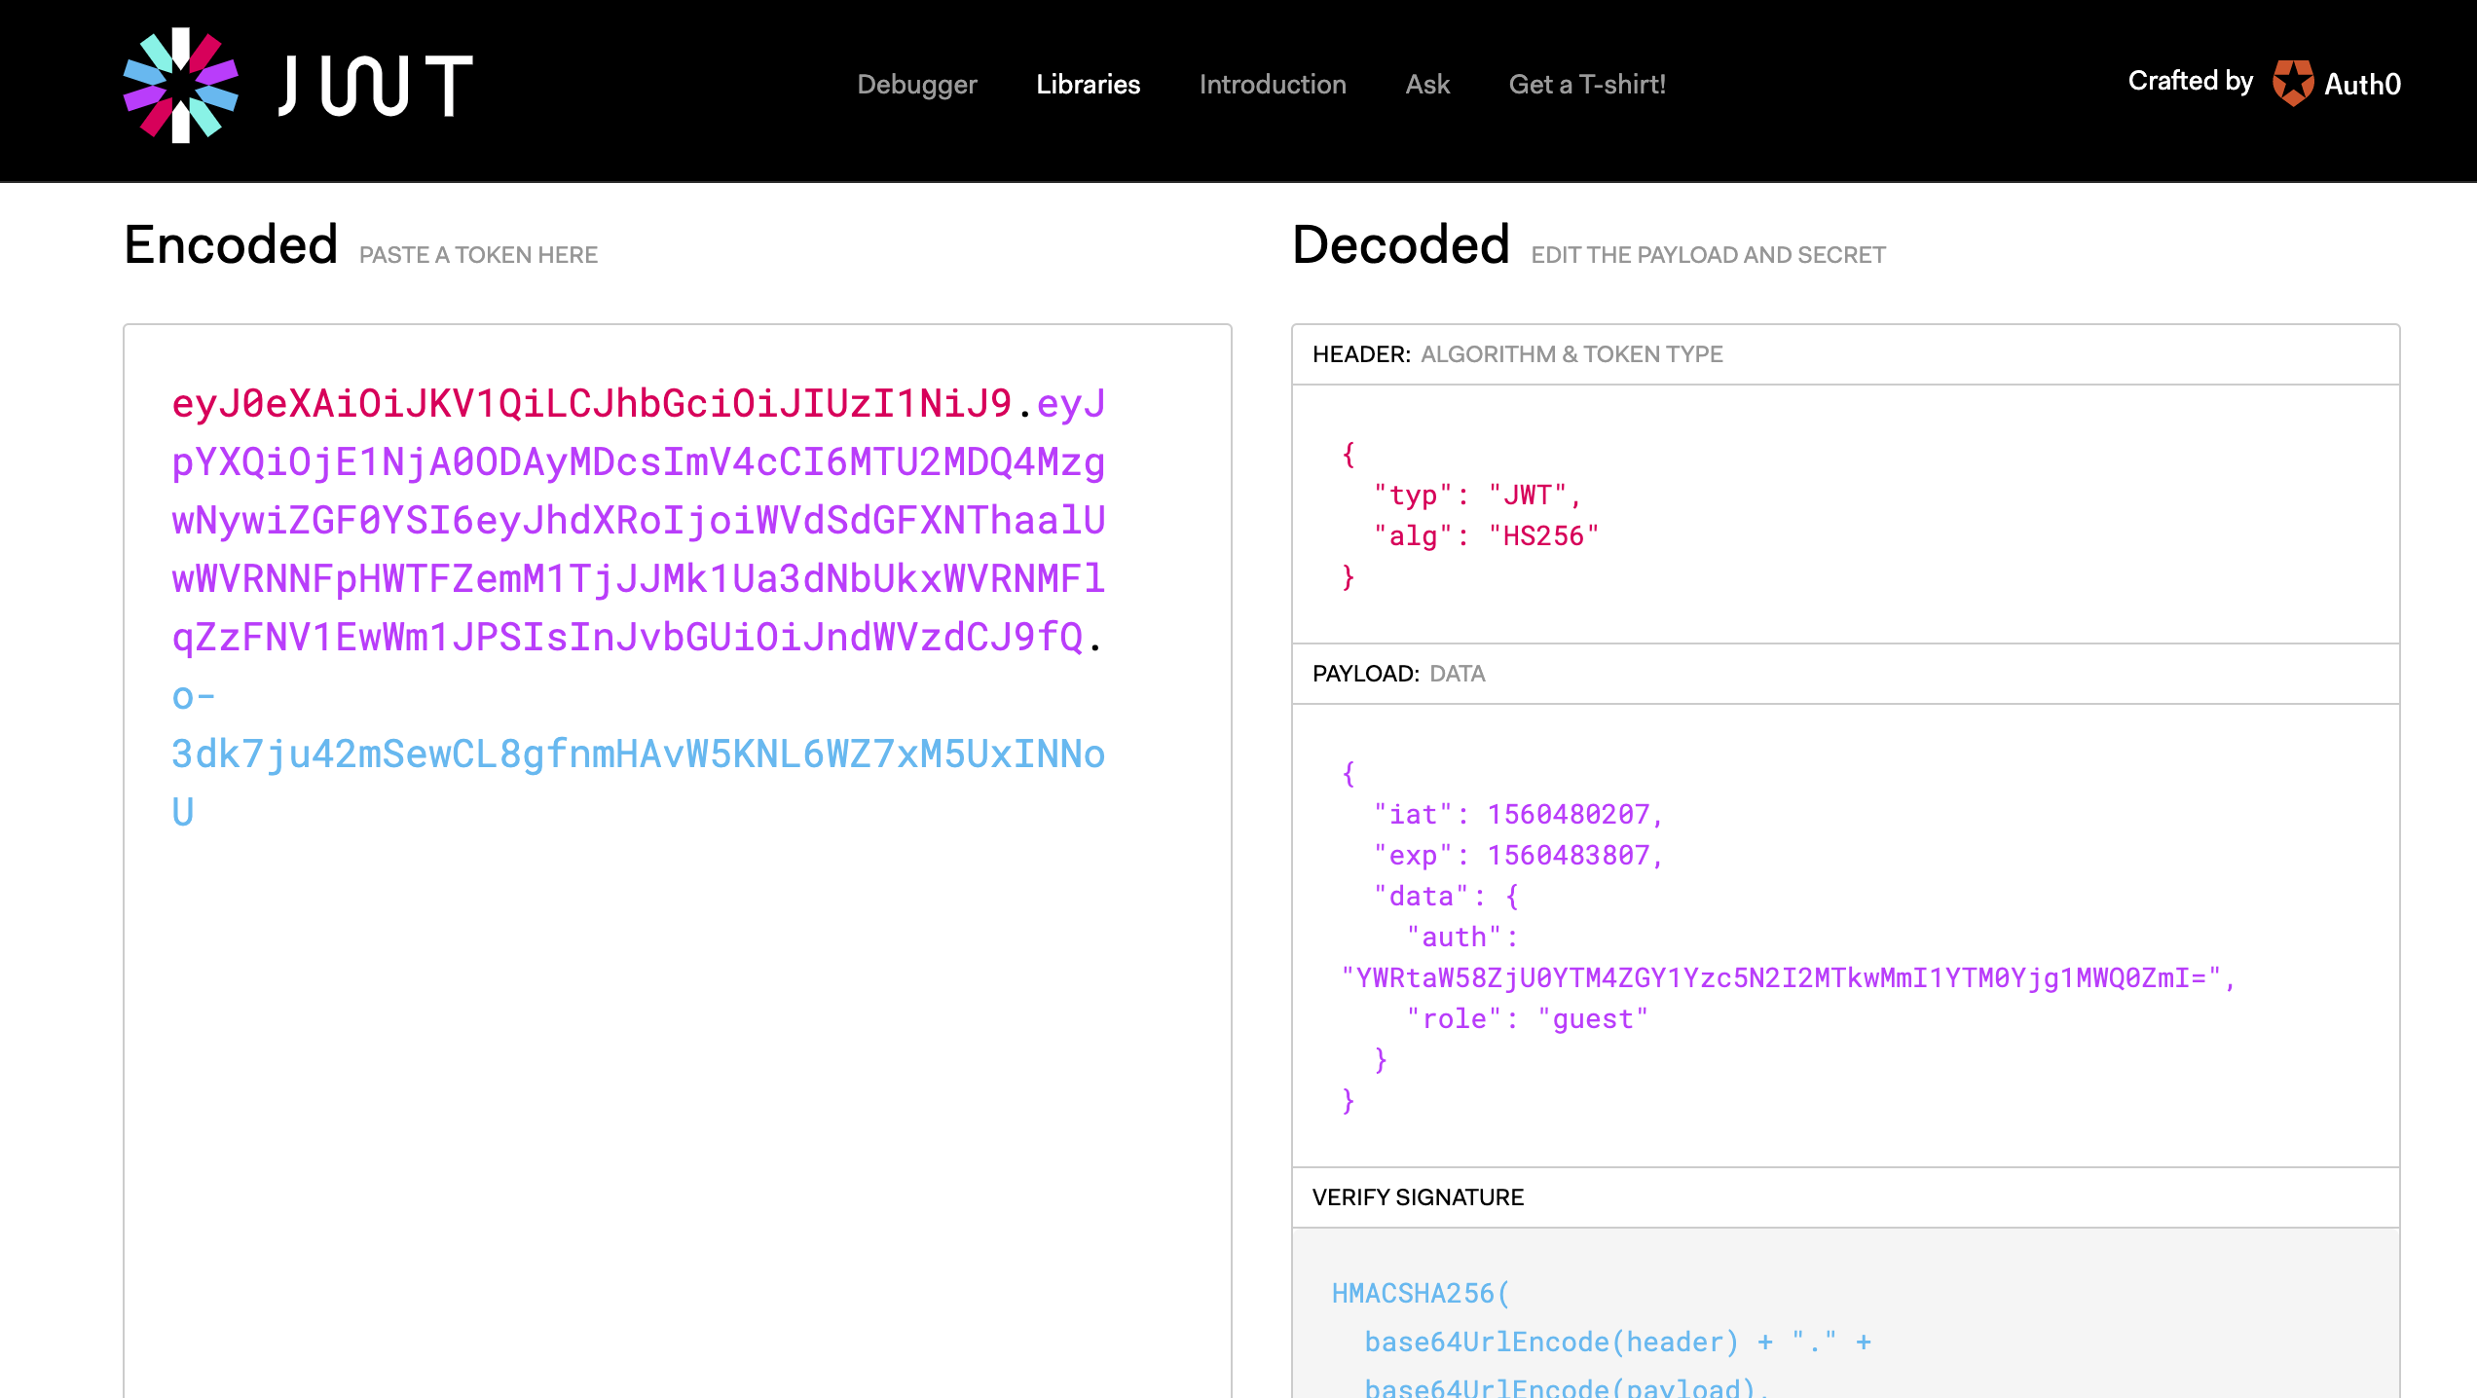Click the "role": "guest" payload line

click(x=1527, y=1019)
